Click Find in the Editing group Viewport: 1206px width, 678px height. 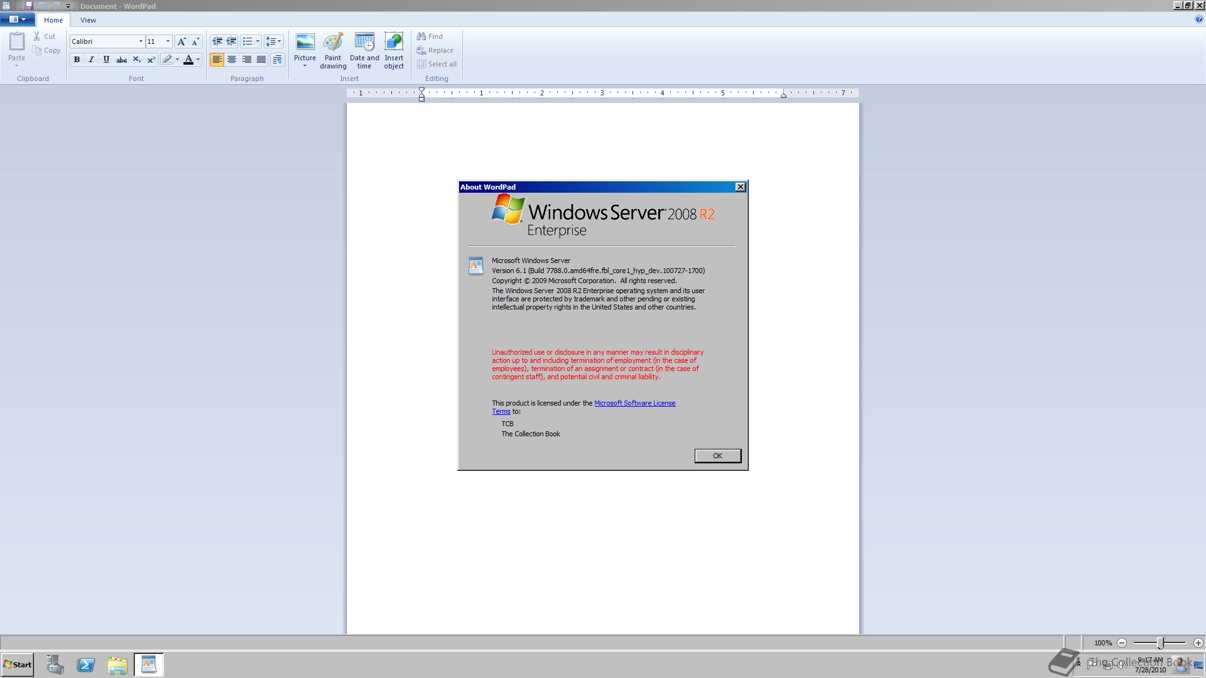(430, 36)
